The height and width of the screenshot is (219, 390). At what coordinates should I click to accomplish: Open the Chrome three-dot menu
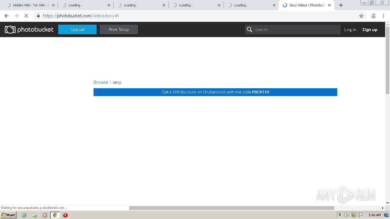(383, 16)
